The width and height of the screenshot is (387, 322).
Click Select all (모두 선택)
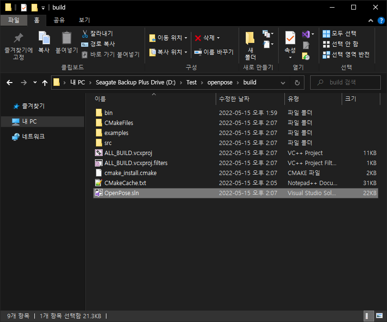tap(340, 33)
